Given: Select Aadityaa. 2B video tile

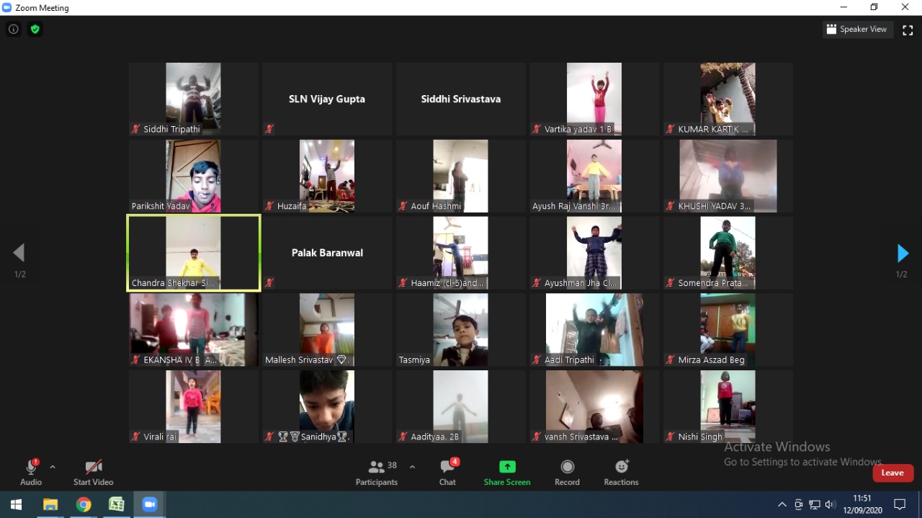Looking at the screenshot, I should click(461, 407).
